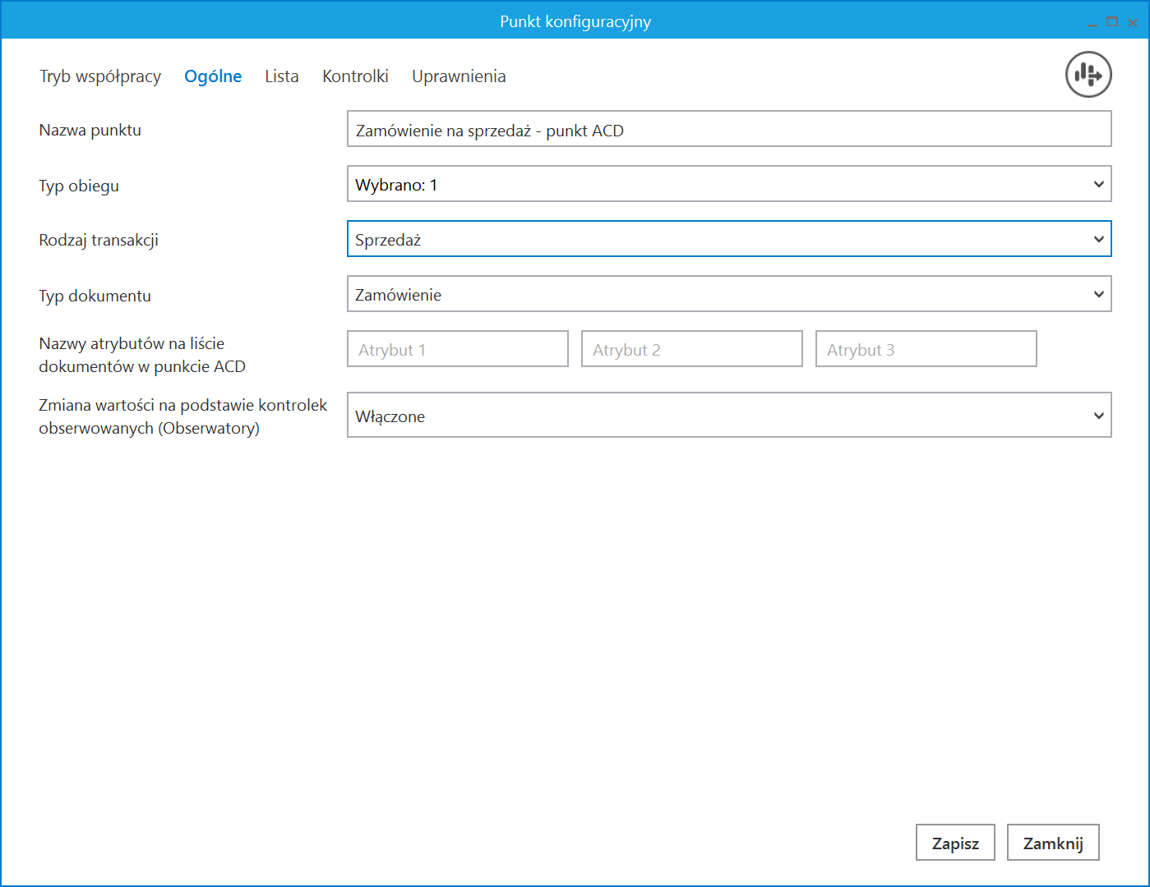Viewport: 1150px width, 887px height.
Task: Select the Kontrolki tab
Action: (x=355, y=76)
